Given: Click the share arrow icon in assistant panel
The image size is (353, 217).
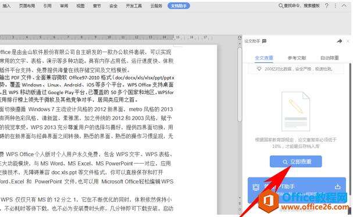Looking at the screenshot, I should click(340, 41).
